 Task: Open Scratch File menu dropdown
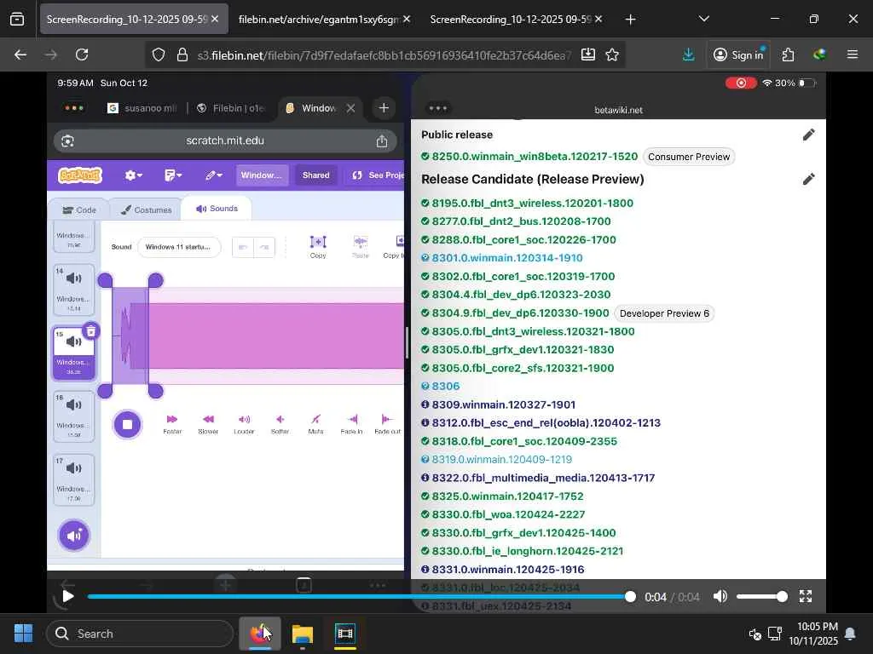pyautogui.click(x=173, y=175)
